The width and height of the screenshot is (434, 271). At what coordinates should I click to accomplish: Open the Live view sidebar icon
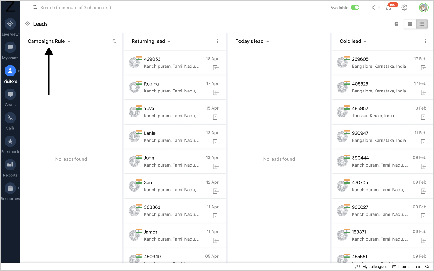[10, 24]
